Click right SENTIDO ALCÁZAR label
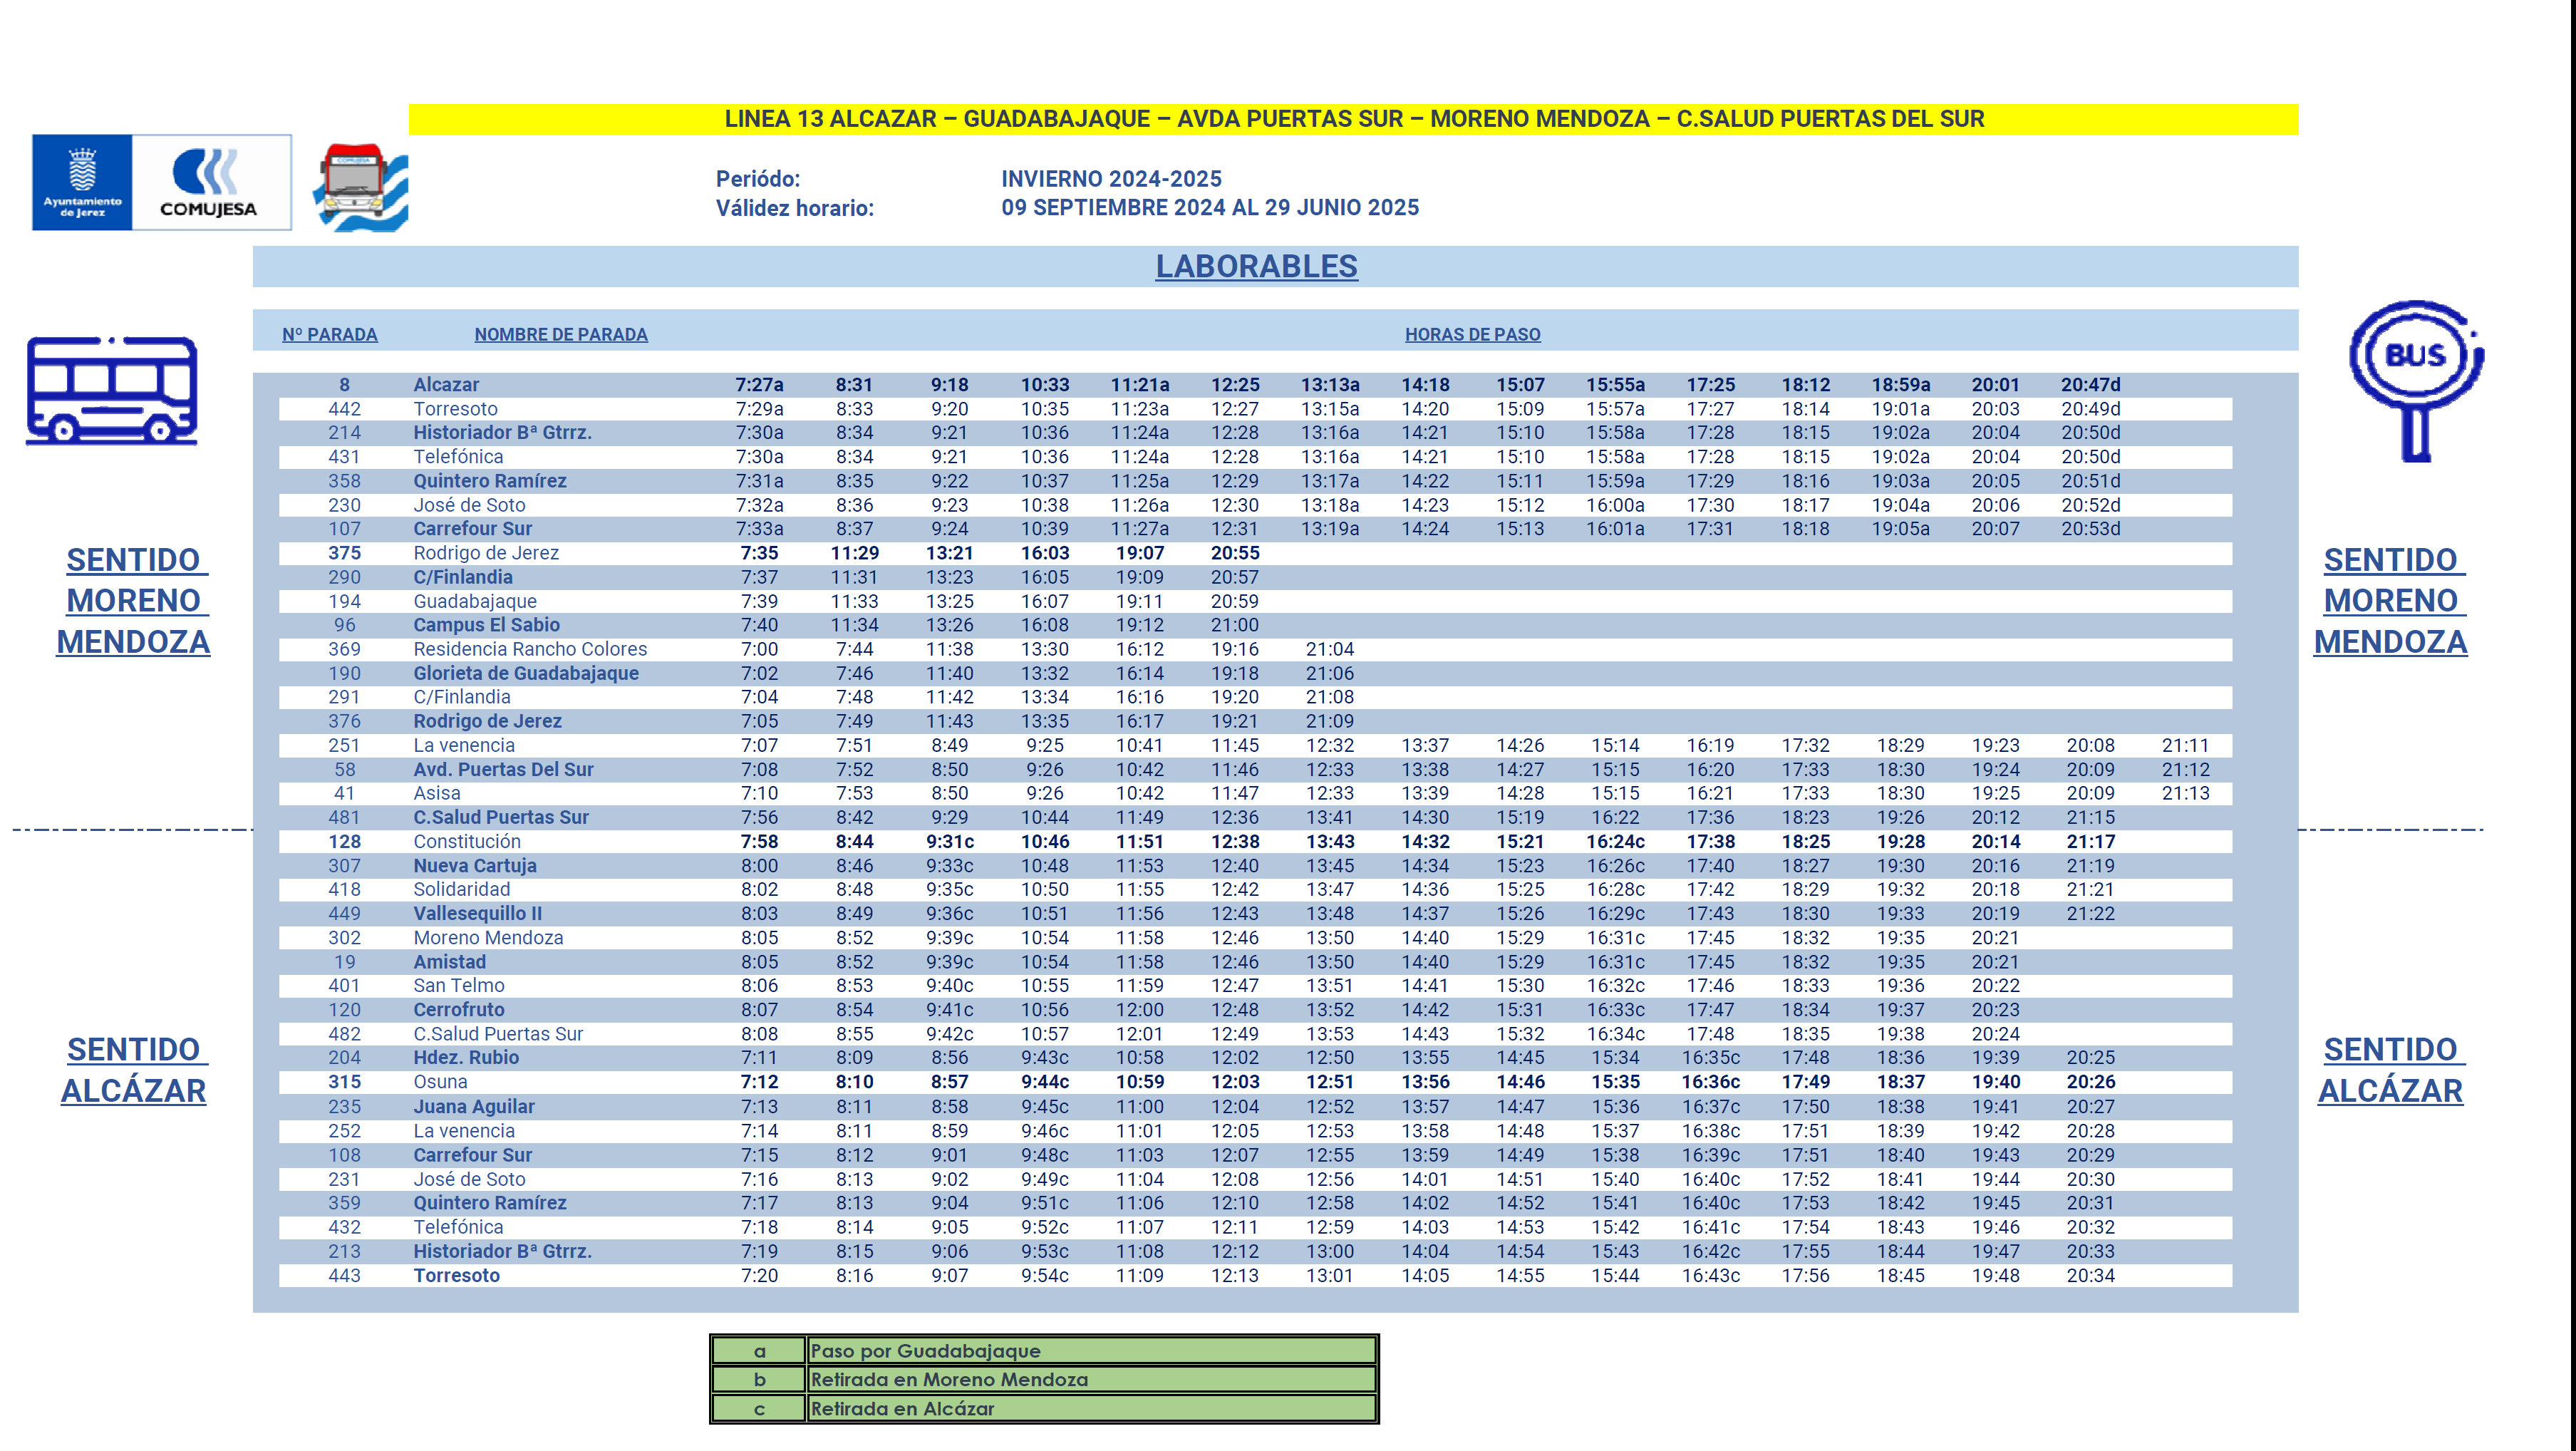The height and width of the screenshot is (1451, 2576). click(x=2390, y=1069)
